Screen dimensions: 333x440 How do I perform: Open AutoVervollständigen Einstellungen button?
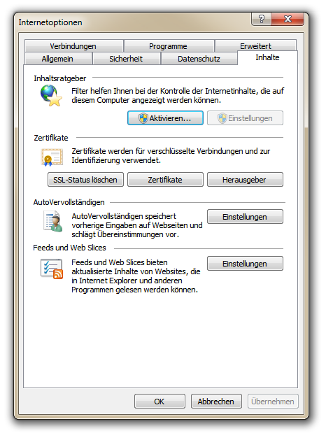(x=245, y=217)
